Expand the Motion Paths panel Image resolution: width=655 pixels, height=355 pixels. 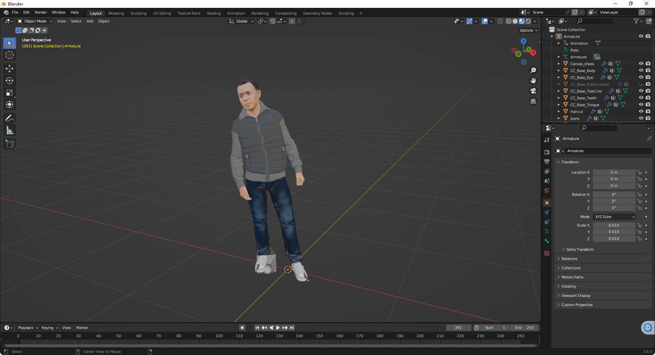(x=603, y=277)
